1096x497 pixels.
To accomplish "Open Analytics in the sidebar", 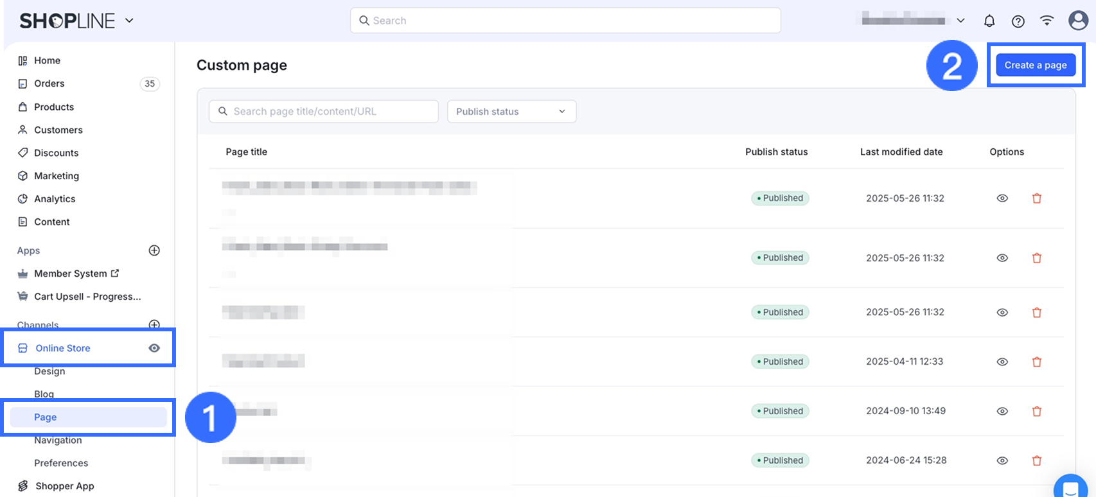I will coord(55,199).
